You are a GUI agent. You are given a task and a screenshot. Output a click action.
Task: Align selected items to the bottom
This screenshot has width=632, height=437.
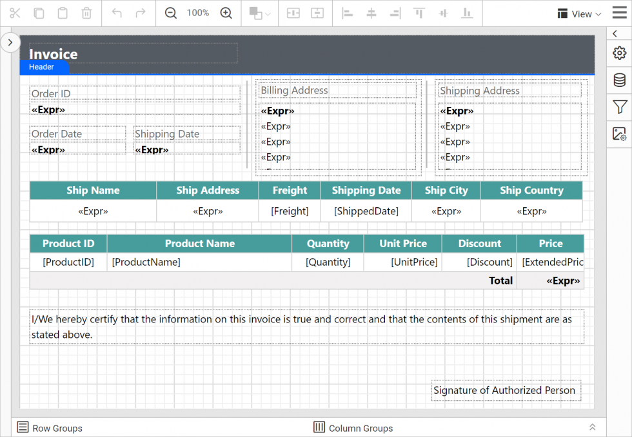pos(467,14)
